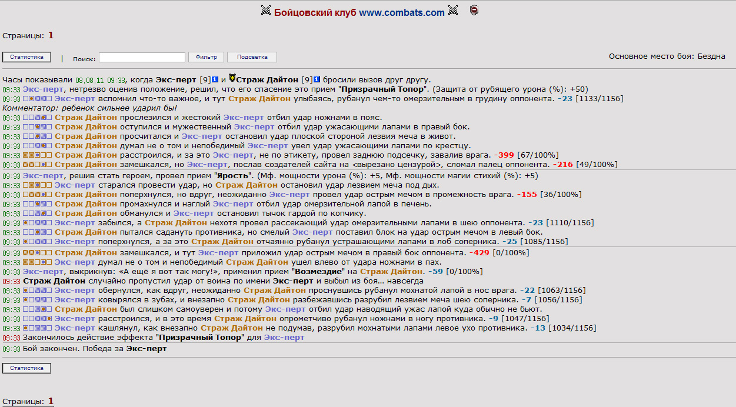This screenshot has height=407, width=736.
Task: Click Страж Дайтон in the 'выбыл из боя' line
Action: pyautogui.click(x=54, y=281)
